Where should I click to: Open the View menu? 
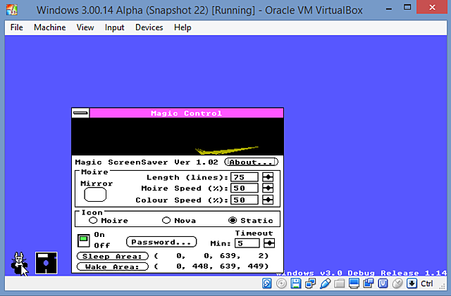tap(85, 27)
